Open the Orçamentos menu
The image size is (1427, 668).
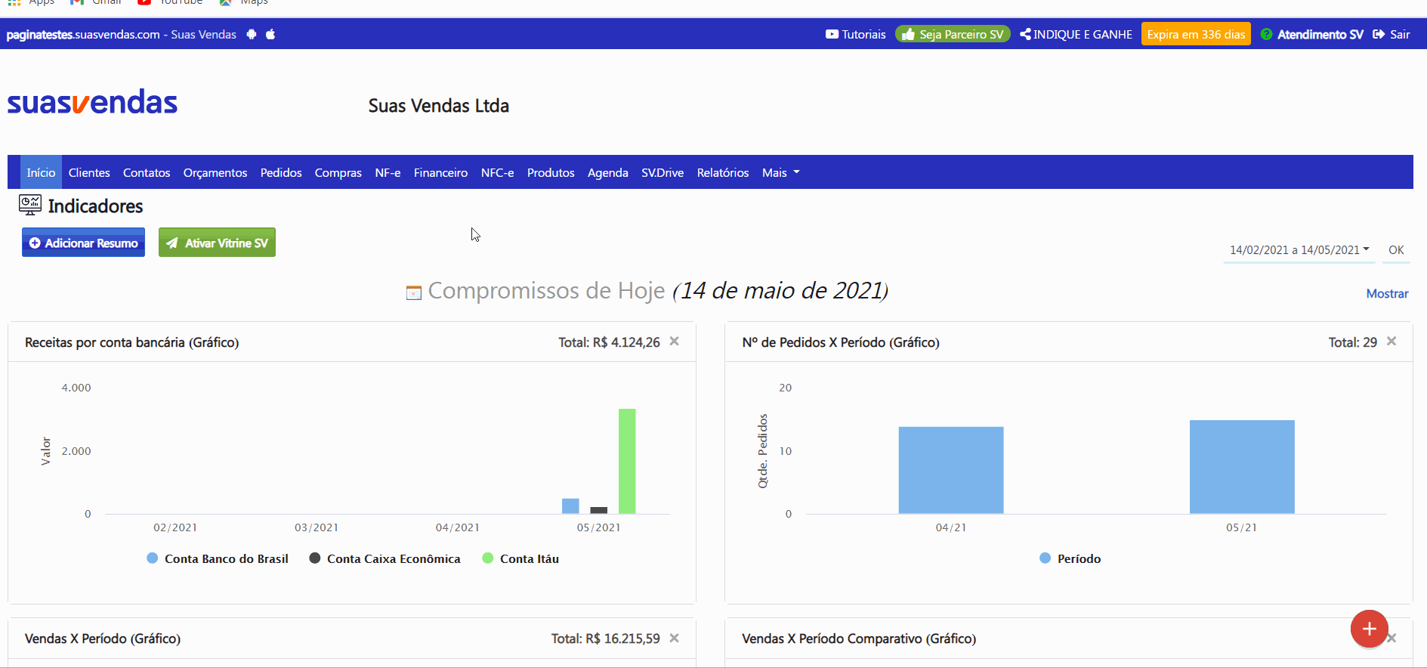[x=215, y=172]
